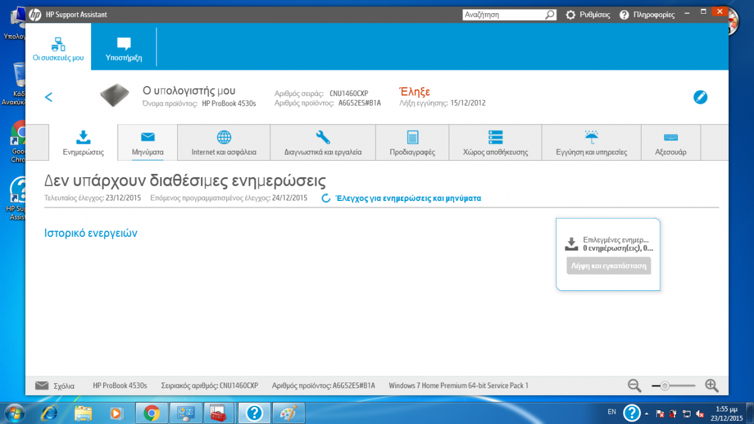This screenshot has width=754, height=424.
Task: Open the Paint taskbar icon
Action: click(288, 413)
